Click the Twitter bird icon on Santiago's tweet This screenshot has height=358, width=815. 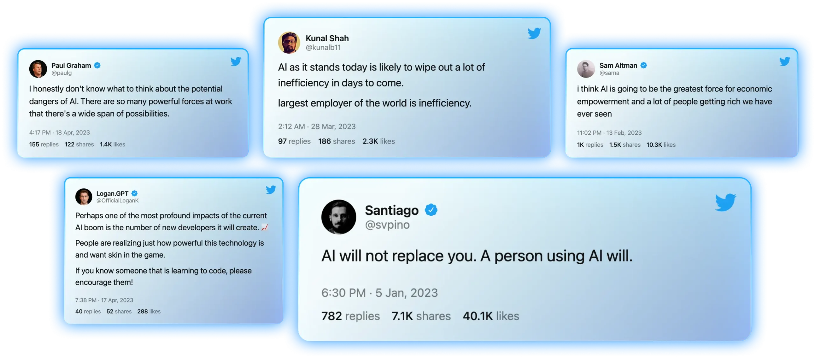[x=725, y=202]
